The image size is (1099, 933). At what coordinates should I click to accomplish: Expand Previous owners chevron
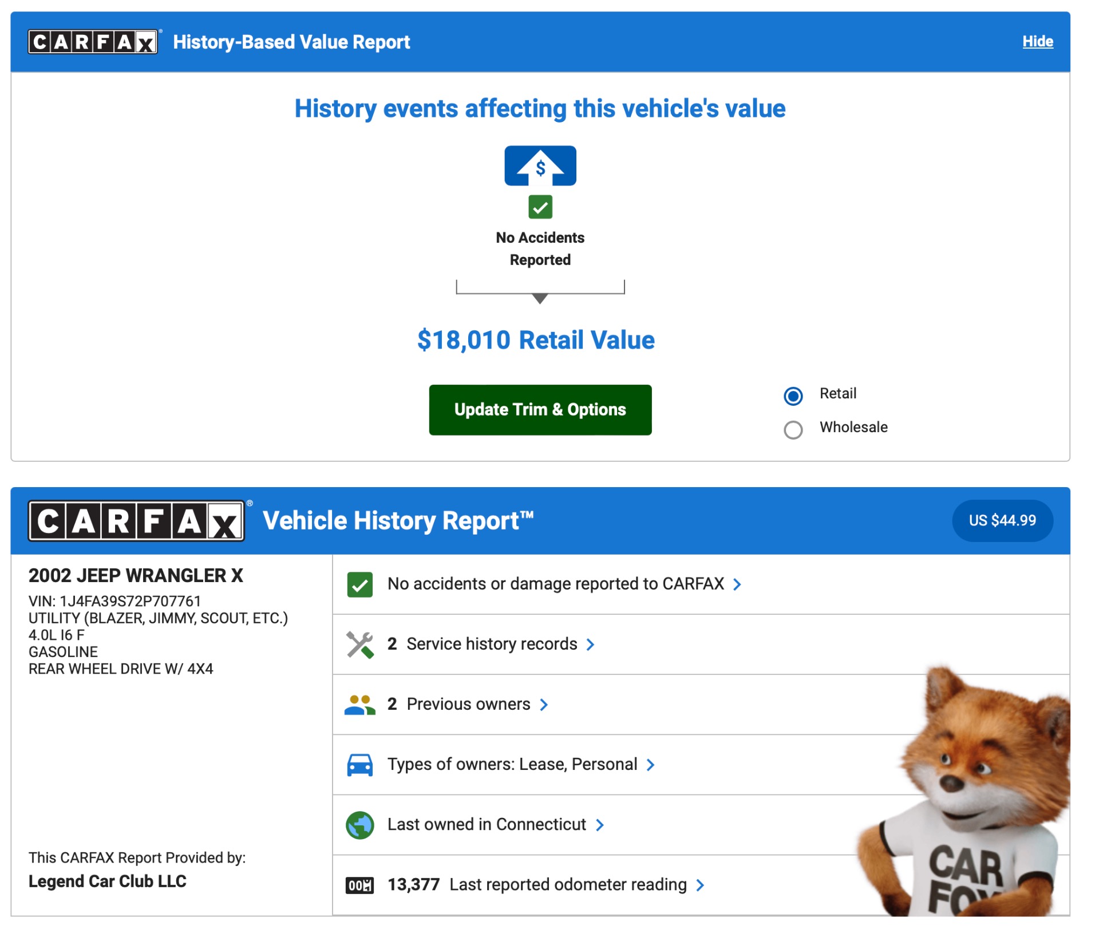click(x=544, y=705)
